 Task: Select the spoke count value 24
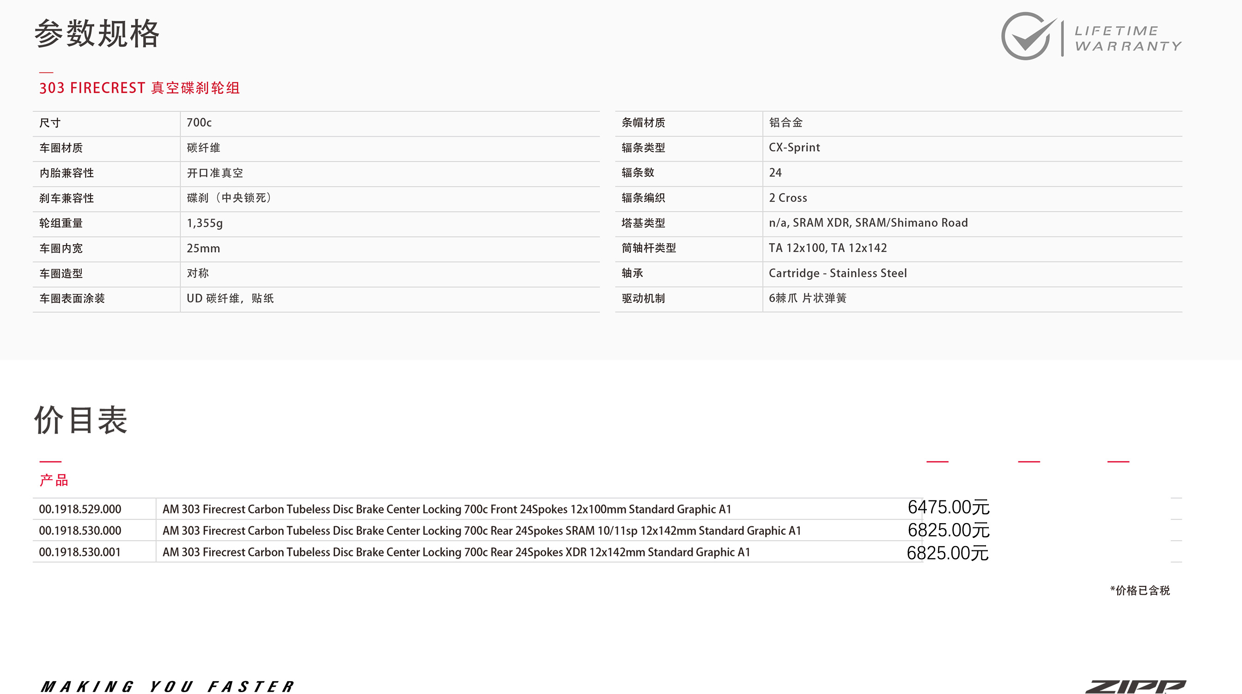pyautogui.click(x=775, y=173)
